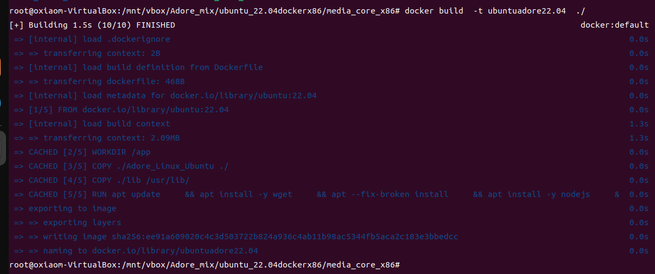Click the "docker:default" label at top right

coord(614,25)
